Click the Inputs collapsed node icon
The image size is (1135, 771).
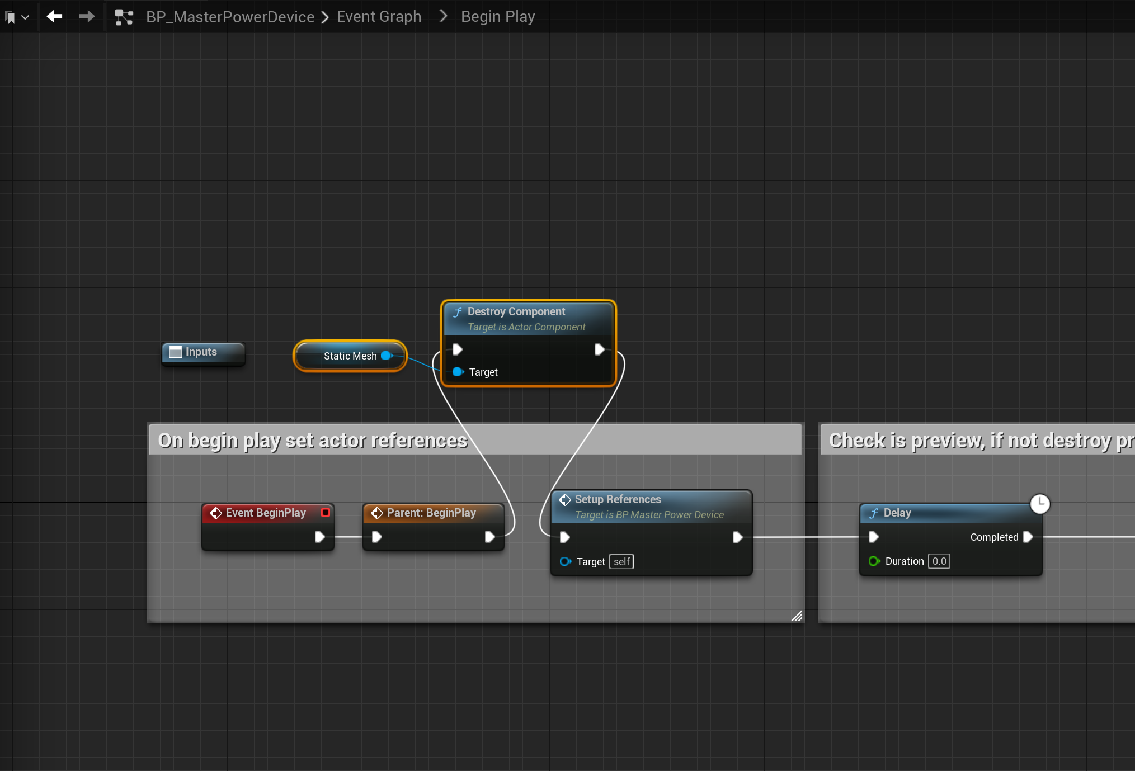[x=176, y=352]
